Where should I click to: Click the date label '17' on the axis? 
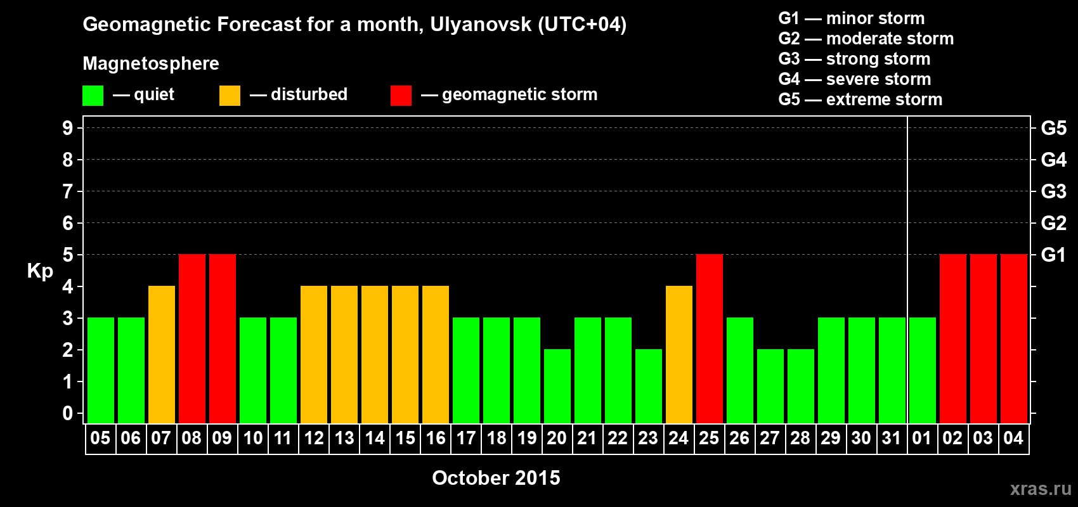tap(466, 439)
